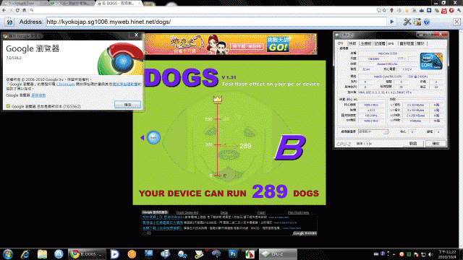Open the Chrome wrench settings icon

tap(459, 10)
